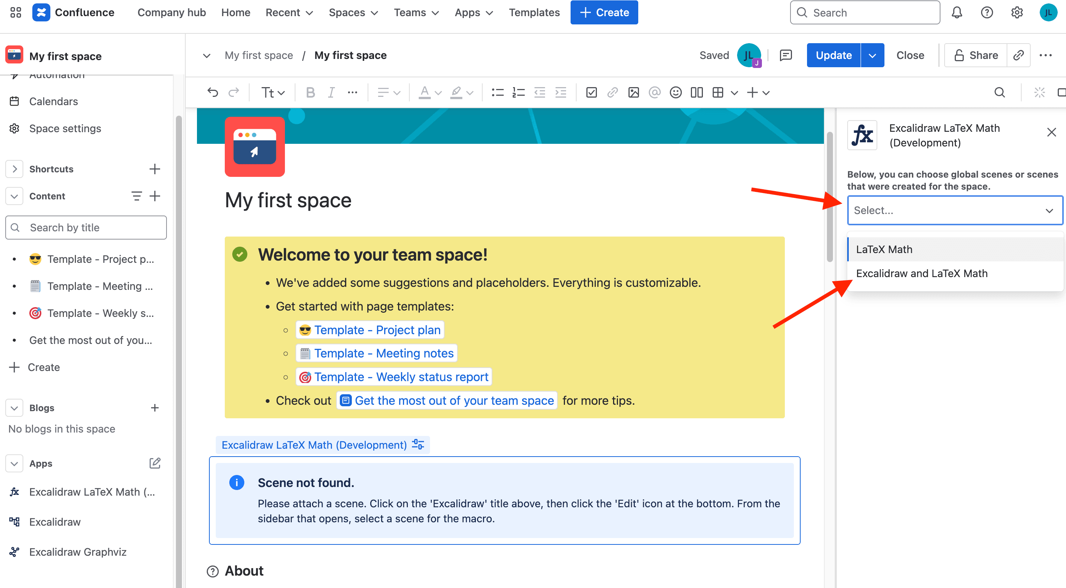Click the Confluence logo
Viewport: 1066px width, 588px height.
point(73,12)
